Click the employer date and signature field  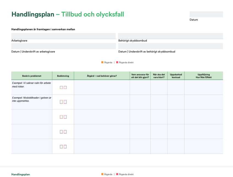tap(63, 46)
